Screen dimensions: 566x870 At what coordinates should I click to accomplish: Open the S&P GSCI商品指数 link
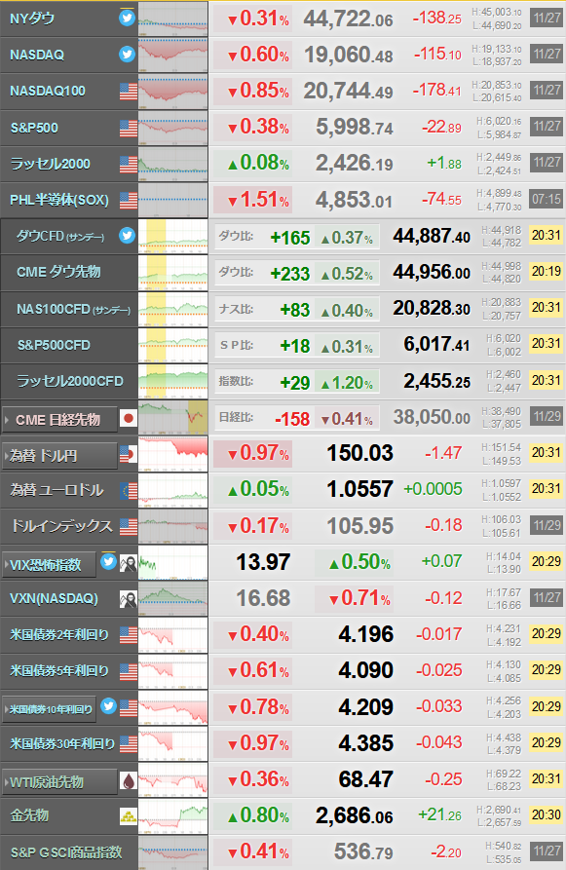click(x=66, y=852)
